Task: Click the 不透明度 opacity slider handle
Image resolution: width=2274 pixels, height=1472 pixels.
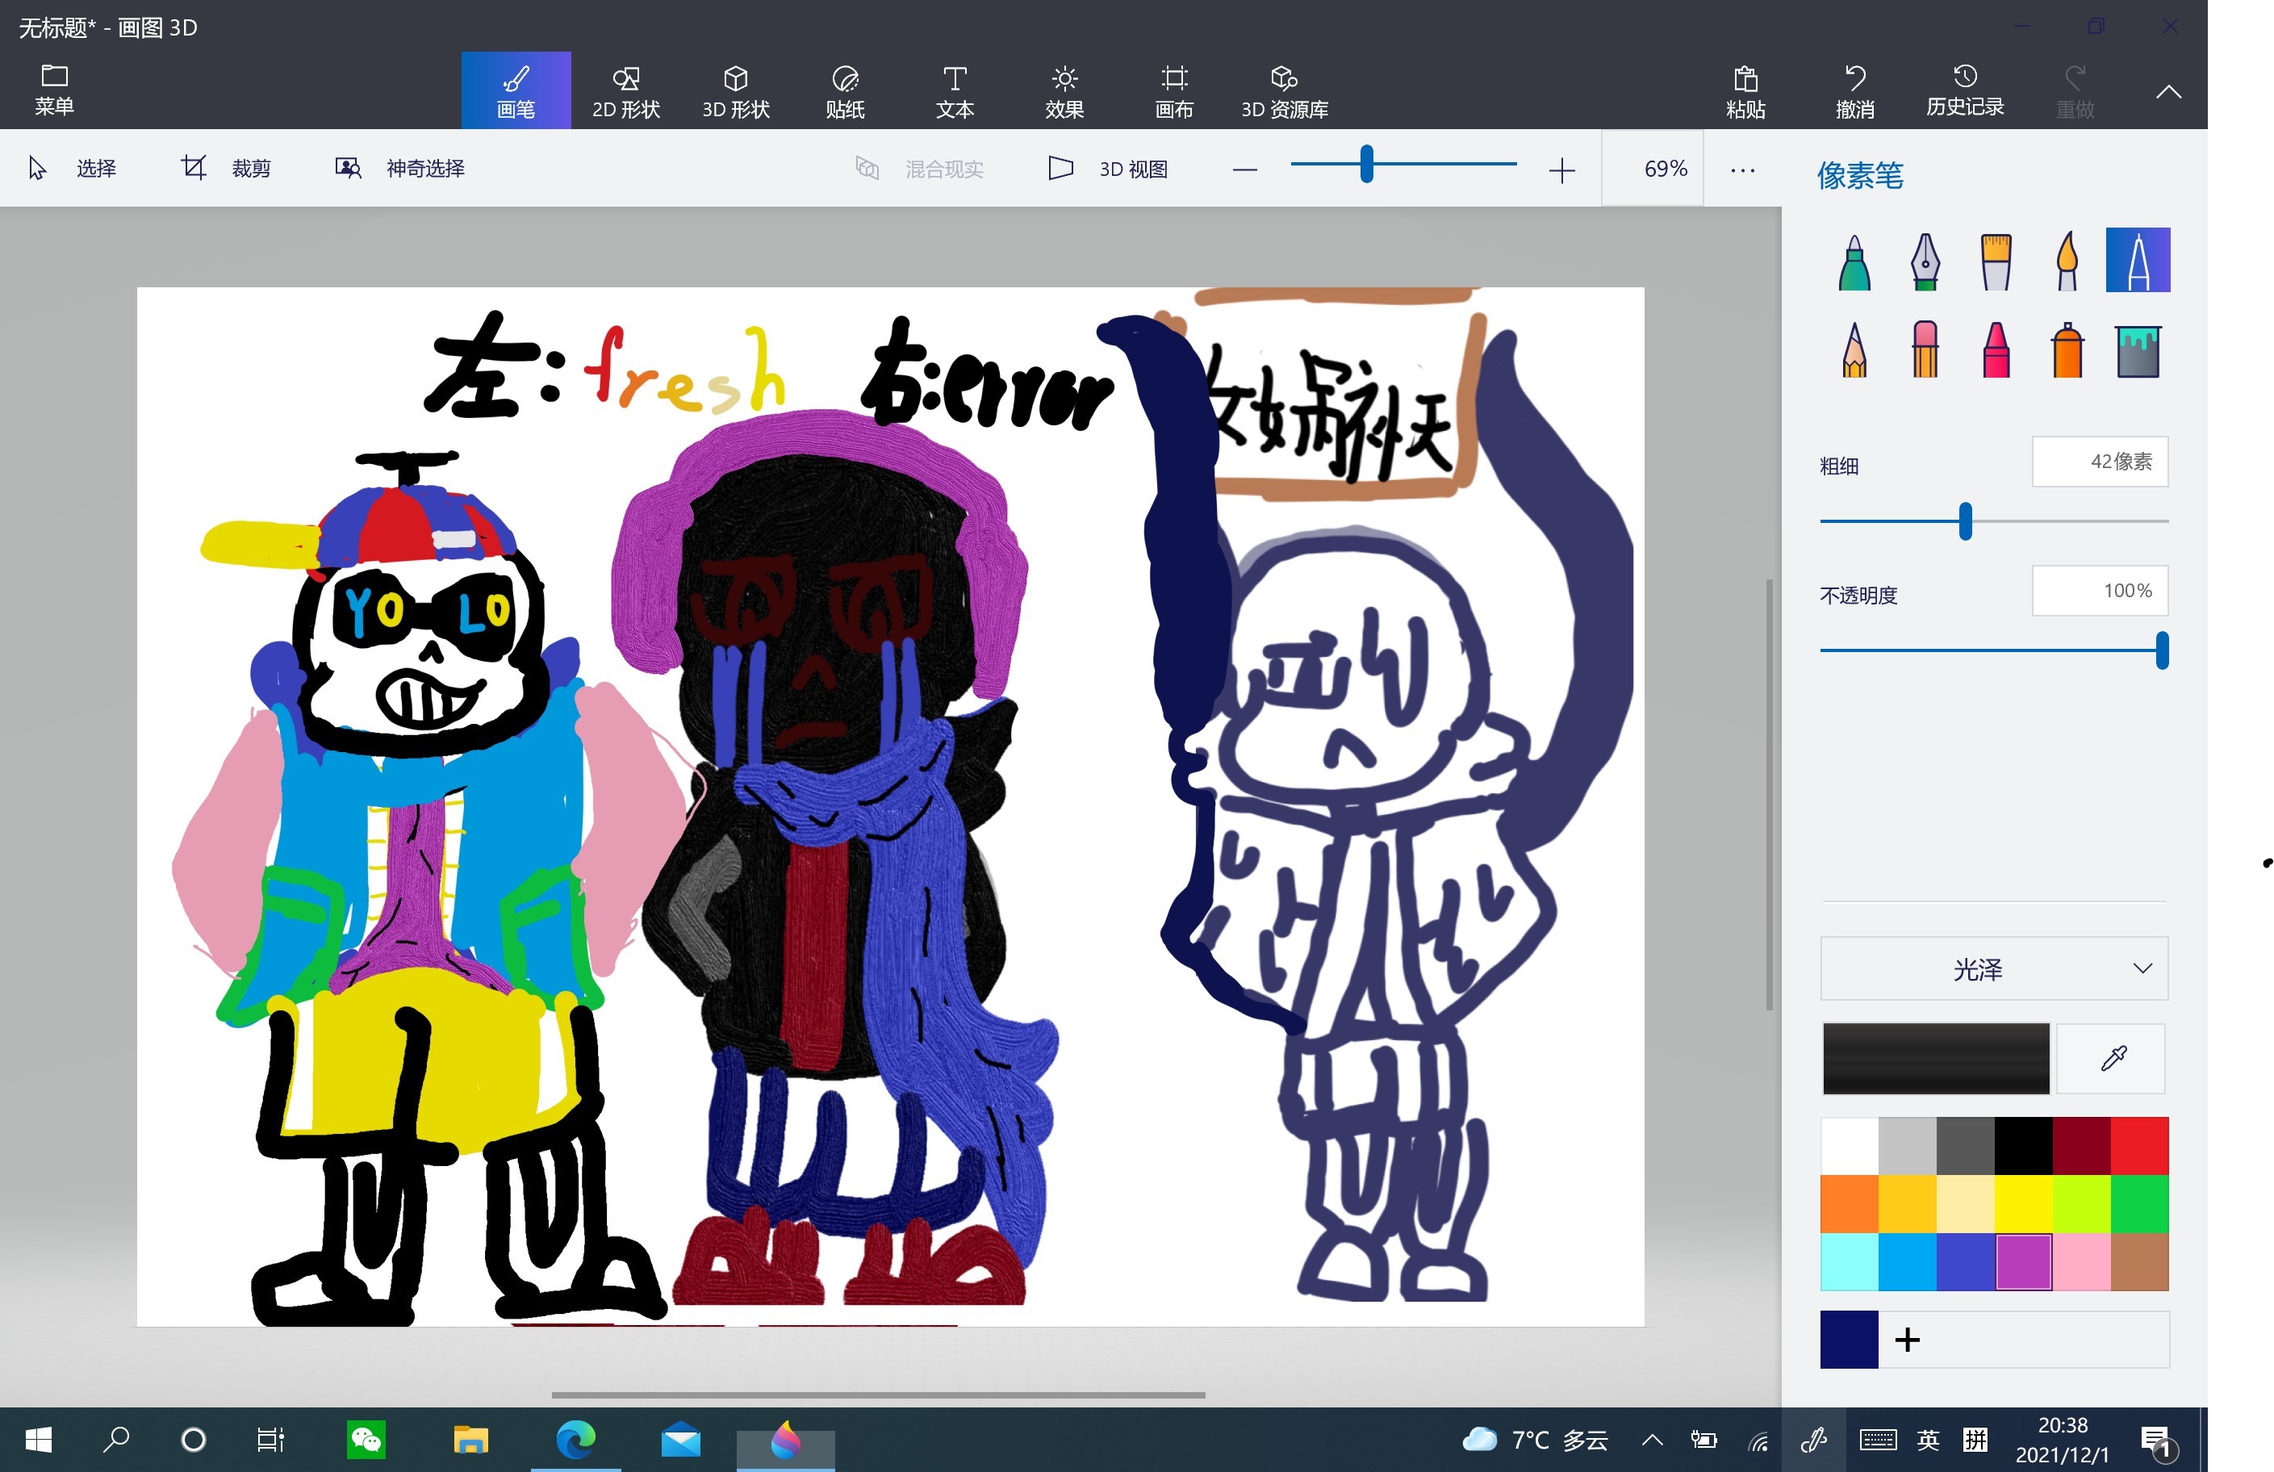Action: point(2161,651)
